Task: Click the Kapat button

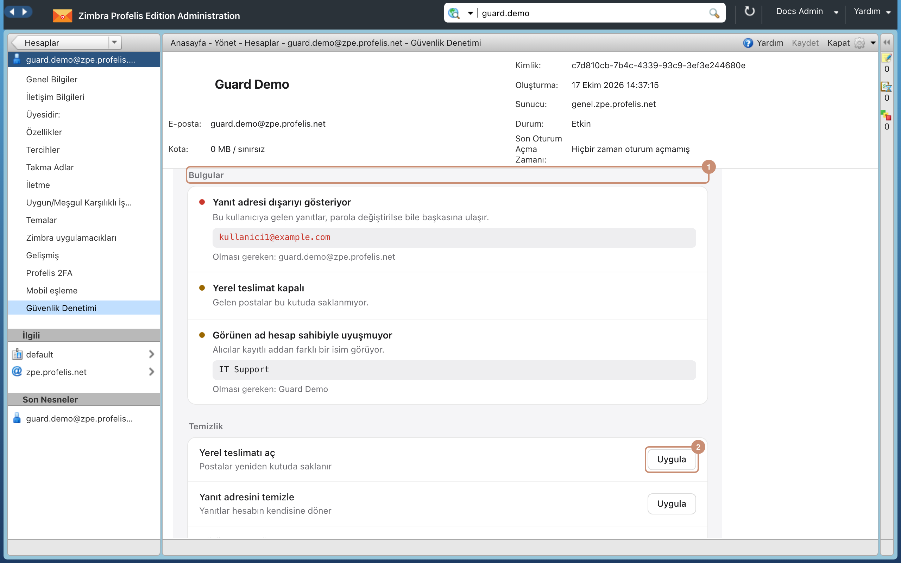Action: [838, 43]
